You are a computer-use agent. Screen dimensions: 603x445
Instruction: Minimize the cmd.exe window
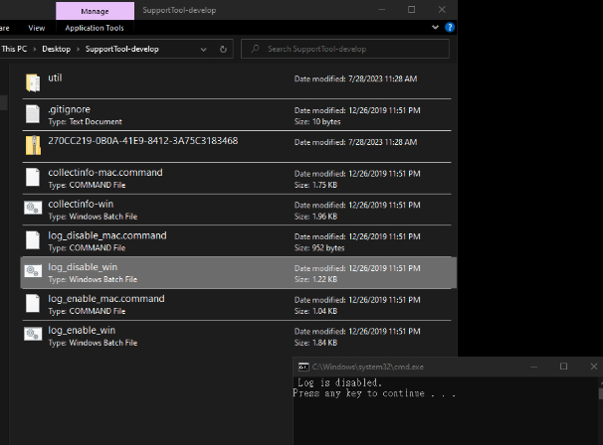(x=533, y=367)
